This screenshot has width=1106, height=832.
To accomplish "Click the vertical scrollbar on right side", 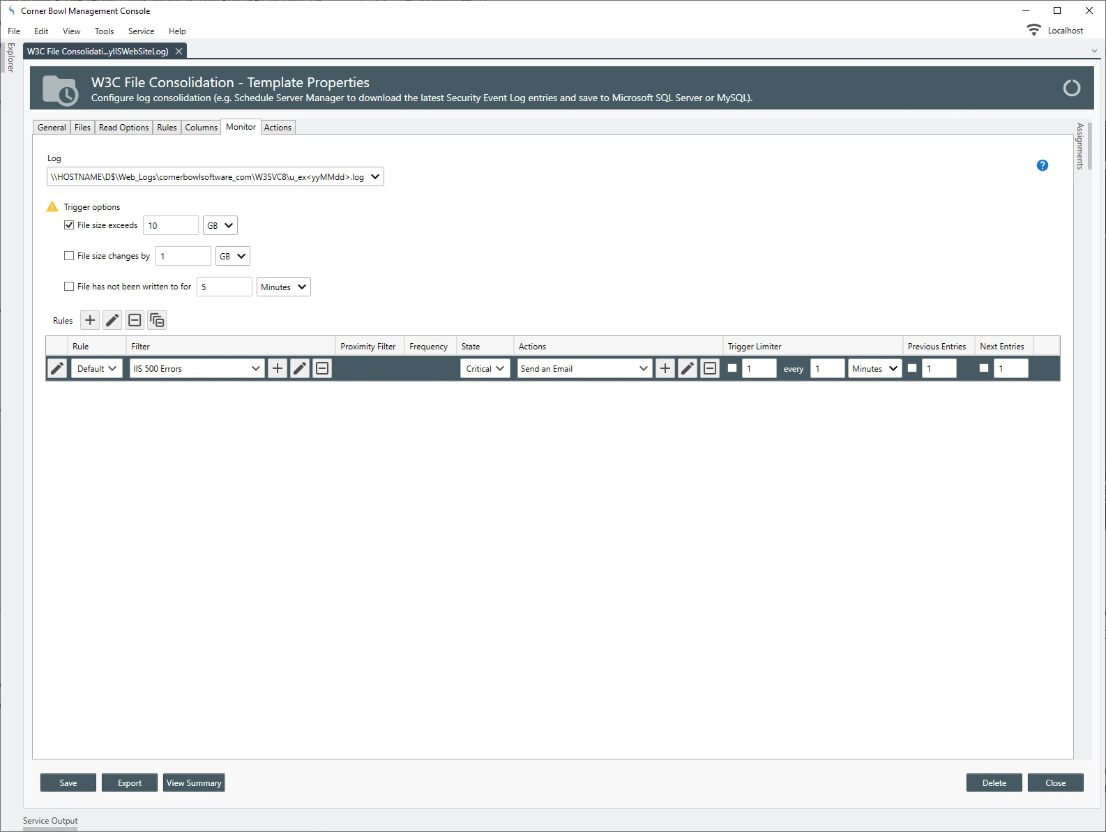I will click(x=1089, y=146).
